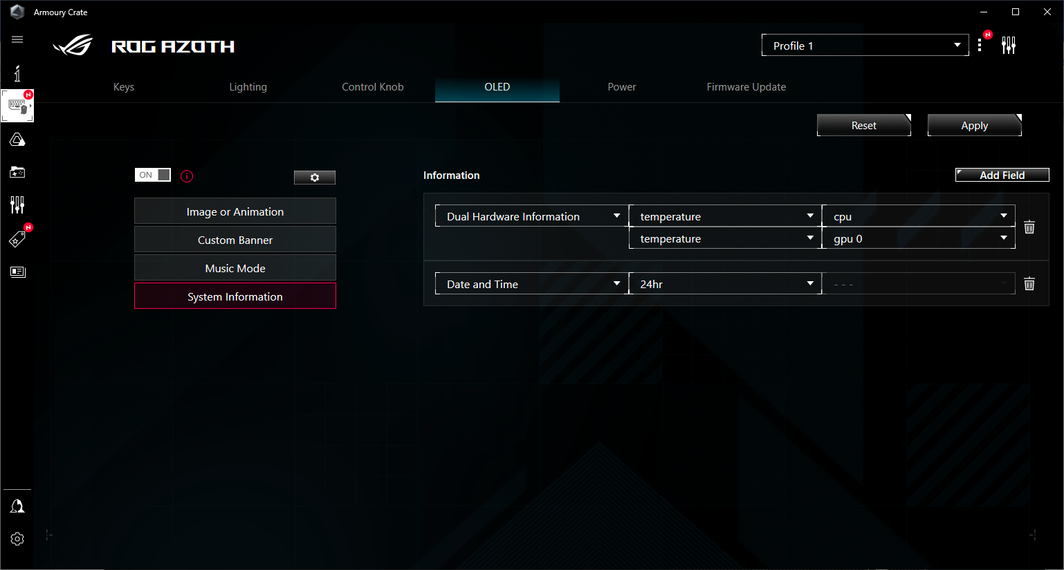The image size is (1064, 570).
Task: Open the first temperature dropdown
Action: tap(725, 216)
